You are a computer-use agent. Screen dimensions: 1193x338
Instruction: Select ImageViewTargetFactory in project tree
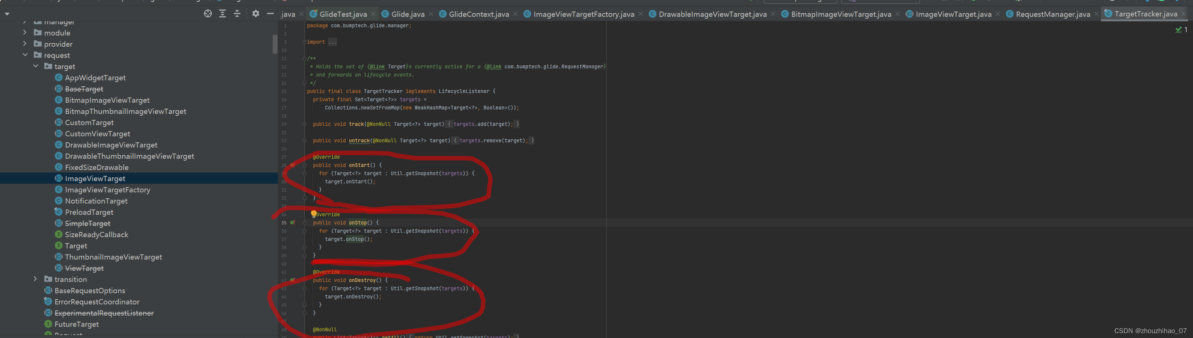point(107,190)
